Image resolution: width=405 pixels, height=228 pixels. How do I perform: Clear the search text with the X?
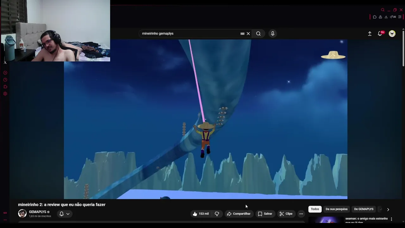point(248,34)
